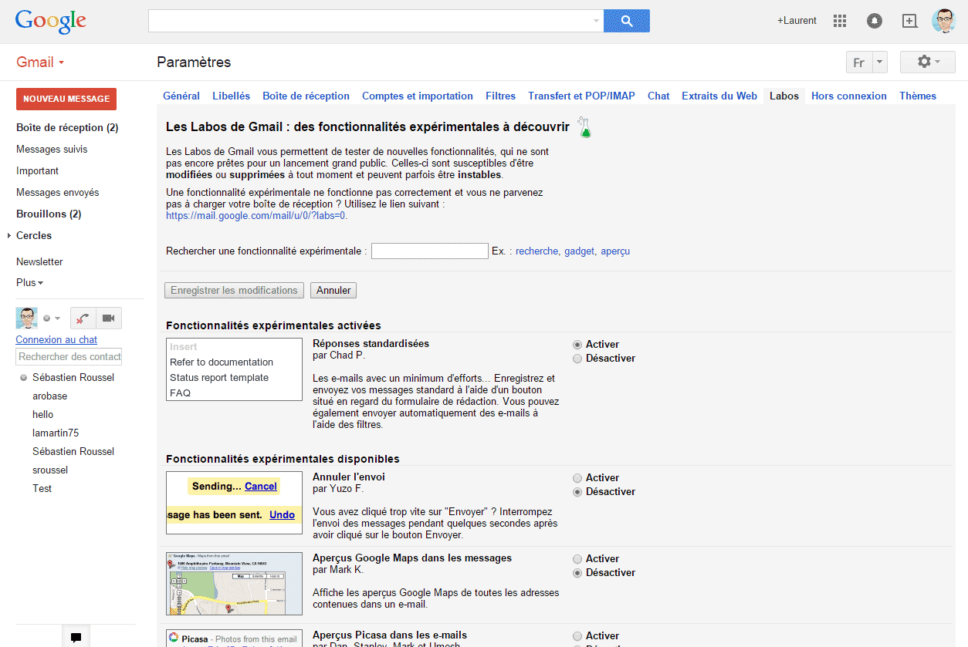The width and height of the screenshot is (968, 647).
Task: Click the +Laurent profile link
Action: click(797, 21)
